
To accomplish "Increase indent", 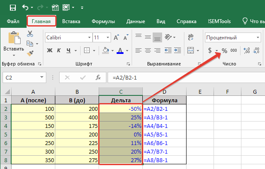I will pos(178,50).
